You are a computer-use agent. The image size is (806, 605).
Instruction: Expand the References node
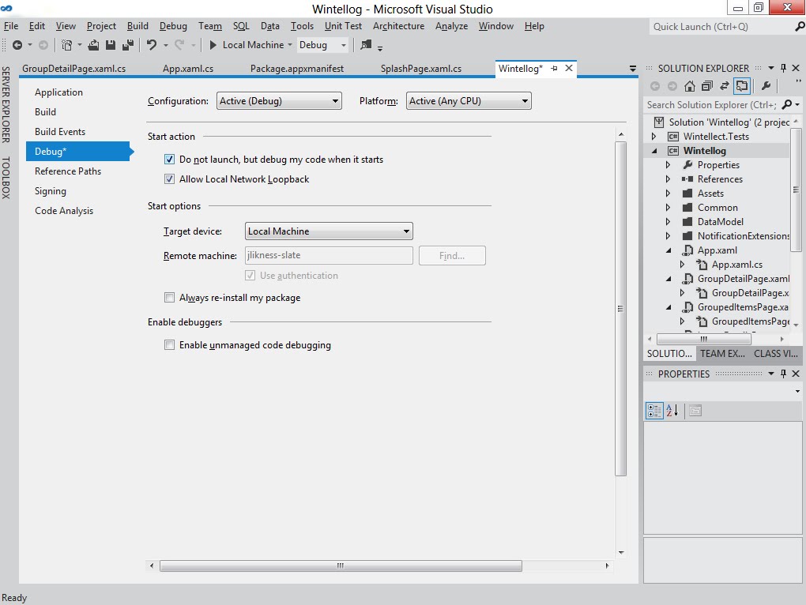pyautogui.click(x=668, y=179)
